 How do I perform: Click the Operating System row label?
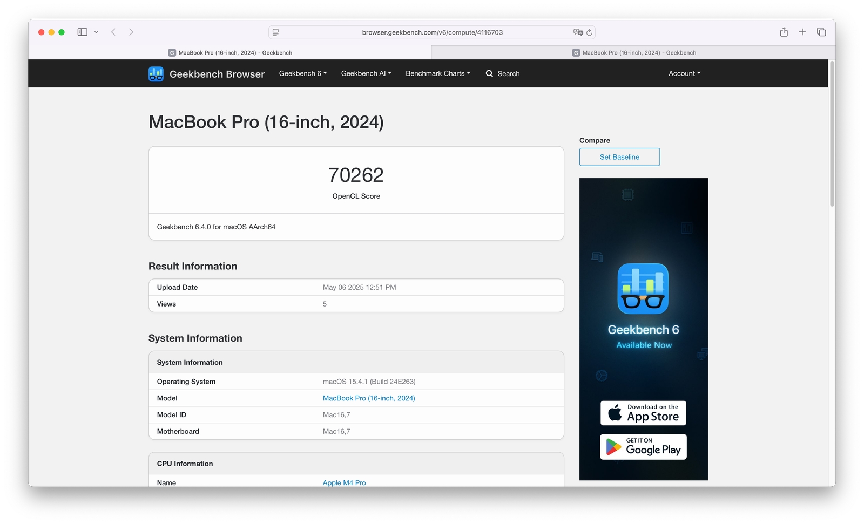point(186,382)
